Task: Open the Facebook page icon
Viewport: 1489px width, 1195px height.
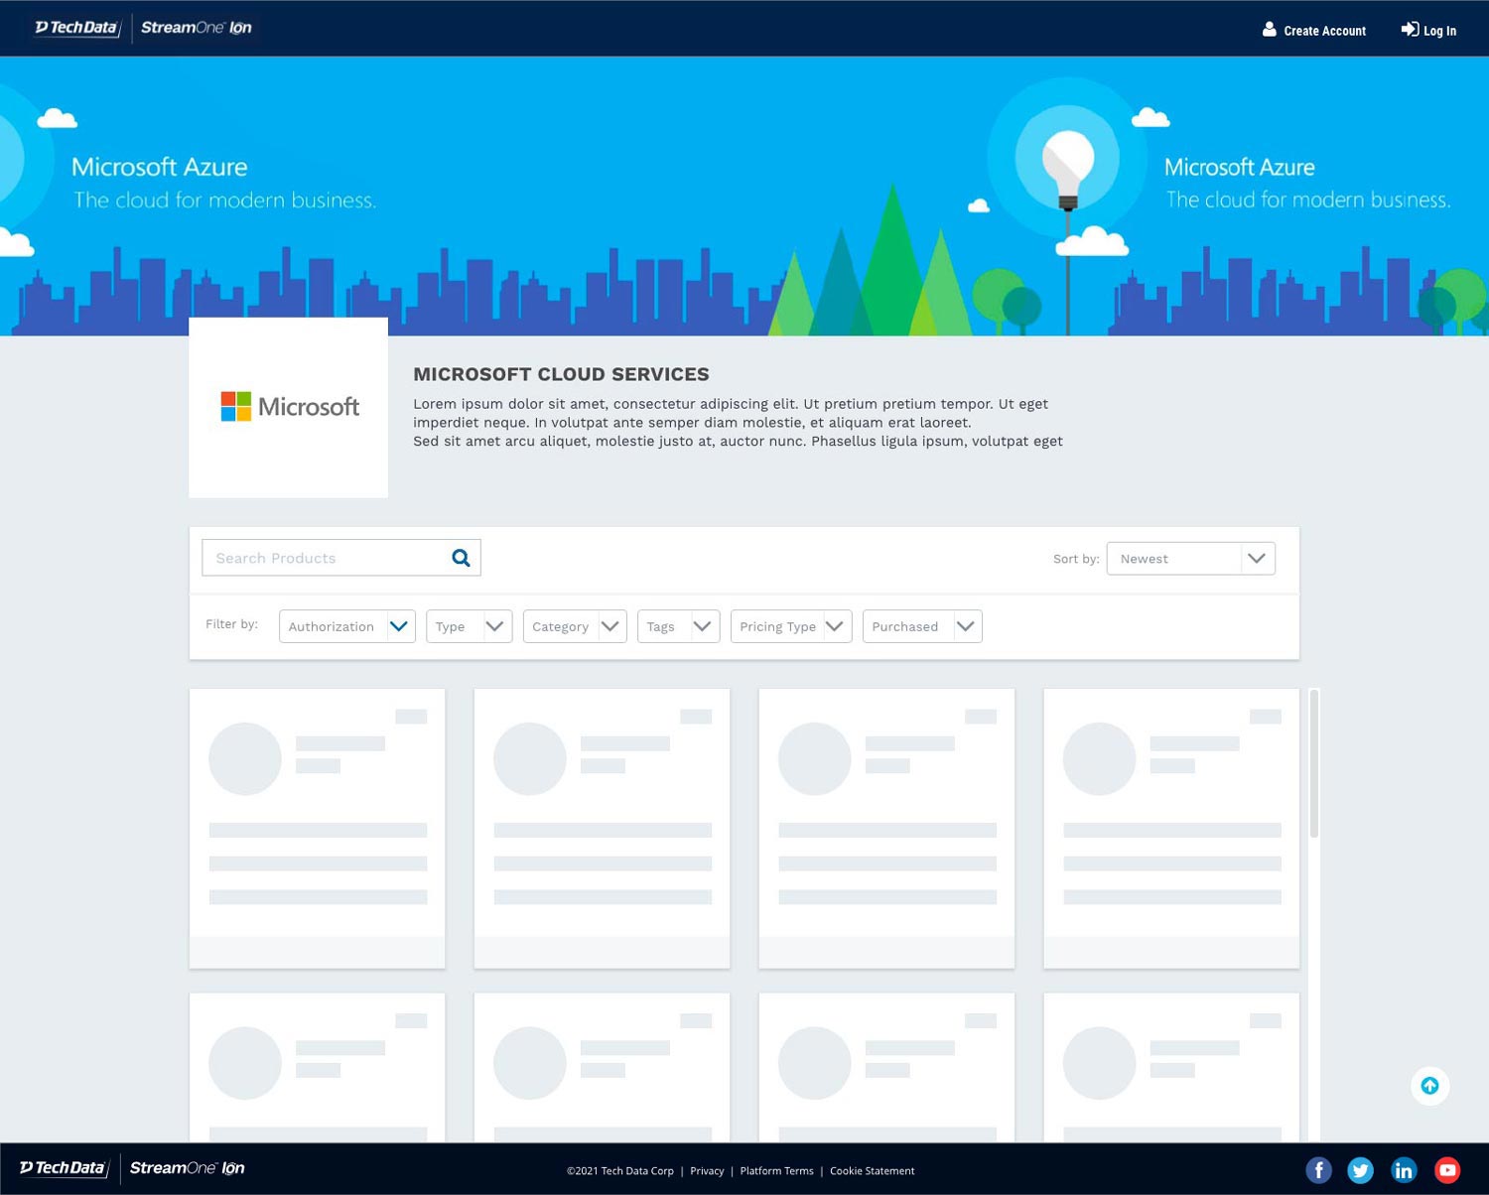Action: pos(1318,1171)
